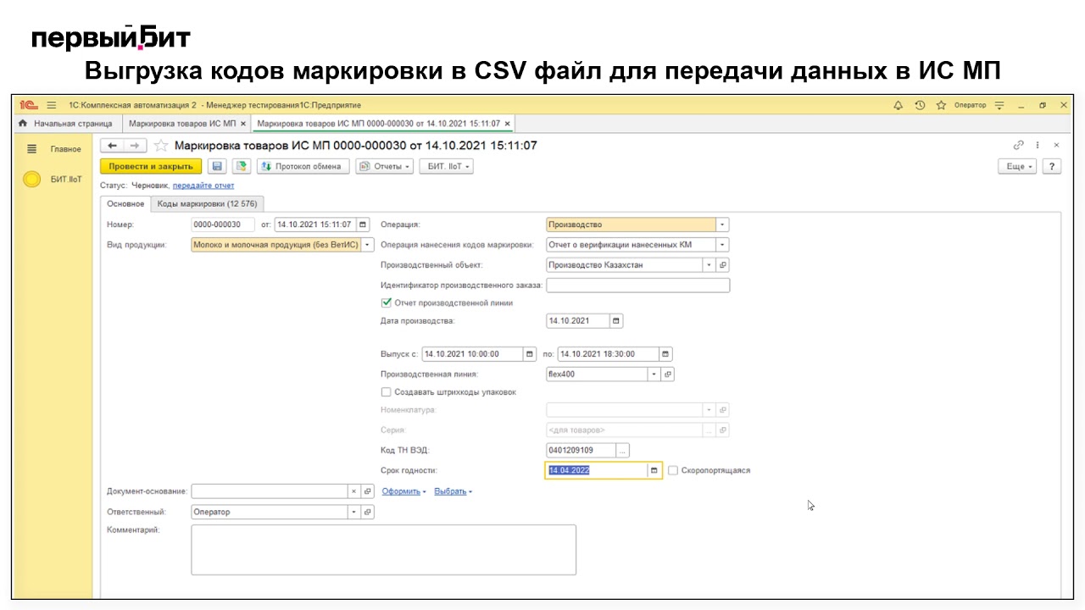This screenshot has height=610, width=1085.
Task: Expand the Вид продукции dropdown
Action: pyautogui.click(x=368, y=245)
